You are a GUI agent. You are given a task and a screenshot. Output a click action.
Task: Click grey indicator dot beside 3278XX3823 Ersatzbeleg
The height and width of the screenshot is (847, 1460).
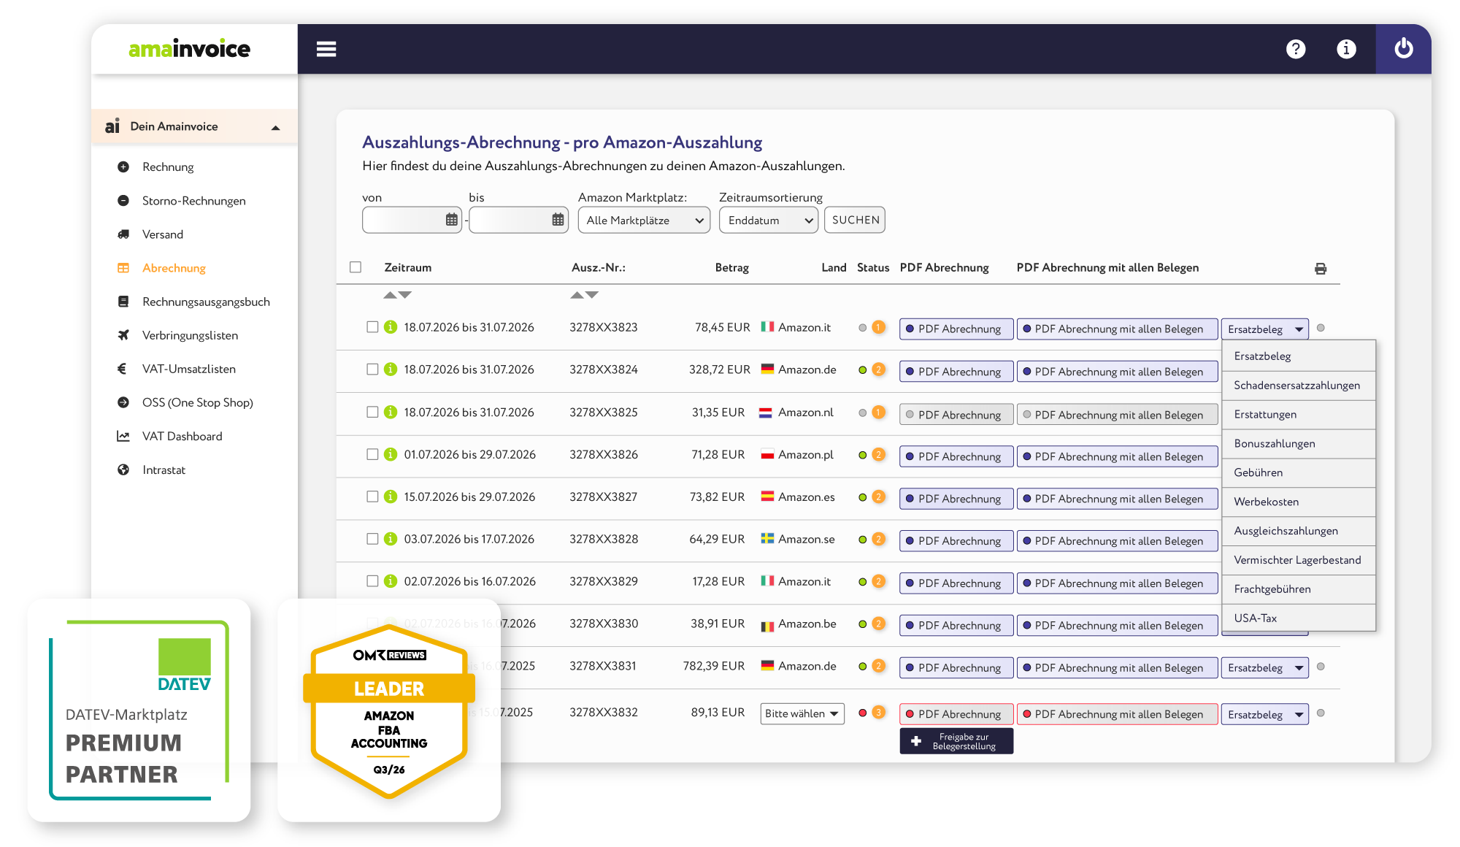coord(1321,328)
